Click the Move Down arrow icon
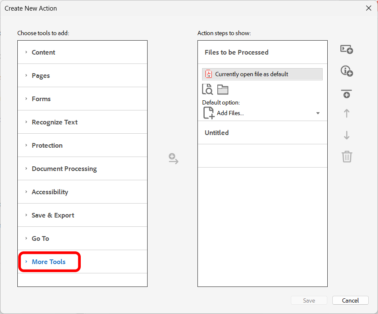The height and width of the screenshot is (314, 378). click(347, 135)
